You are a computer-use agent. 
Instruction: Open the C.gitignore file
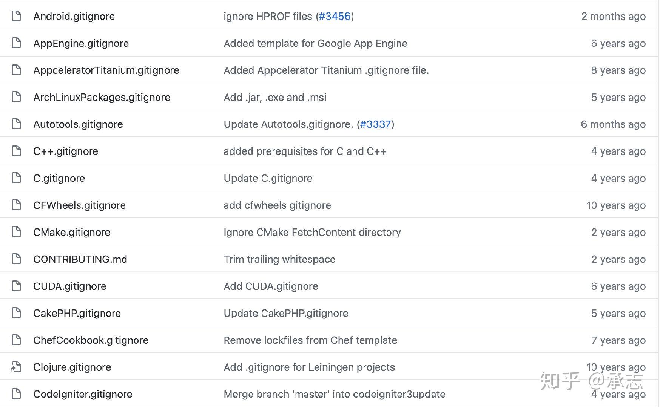59,178
